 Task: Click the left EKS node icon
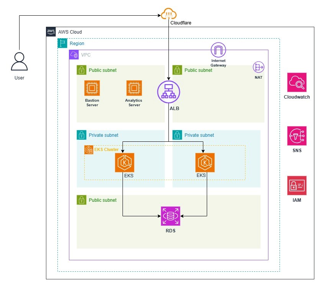point(124,162)
